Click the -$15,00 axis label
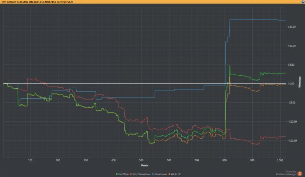Screen dimensions: 305x177 pos(292,141)
